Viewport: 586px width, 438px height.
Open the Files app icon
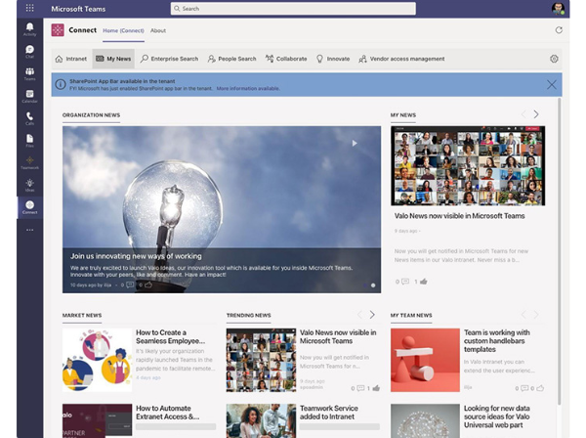29,141
